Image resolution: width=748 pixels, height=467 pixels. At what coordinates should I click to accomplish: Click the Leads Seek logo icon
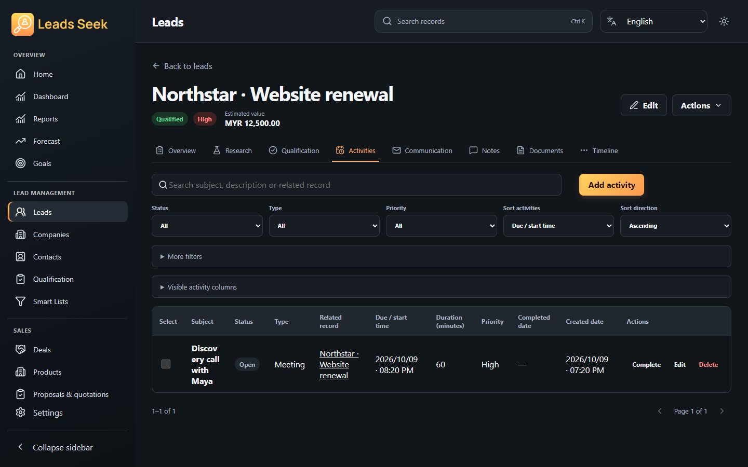coord(22,24)
